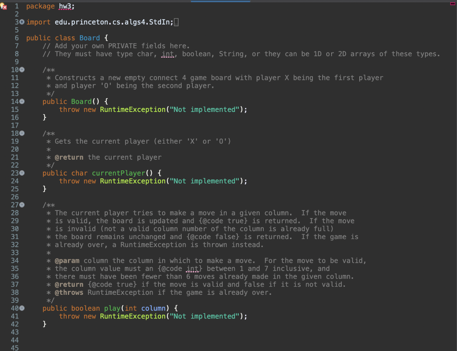Collapse the Javadoc fold at line 18

(x=21, y=133)
